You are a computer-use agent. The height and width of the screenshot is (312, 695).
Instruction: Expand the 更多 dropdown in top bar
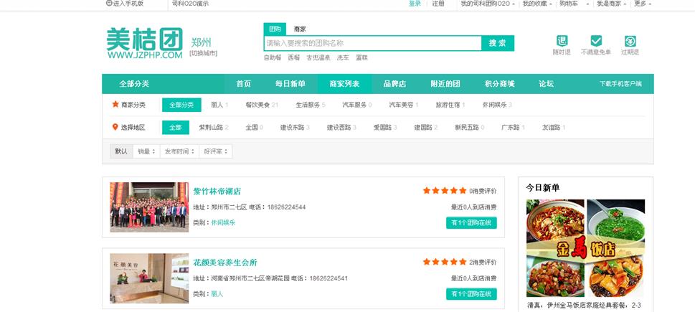point(643,4)
